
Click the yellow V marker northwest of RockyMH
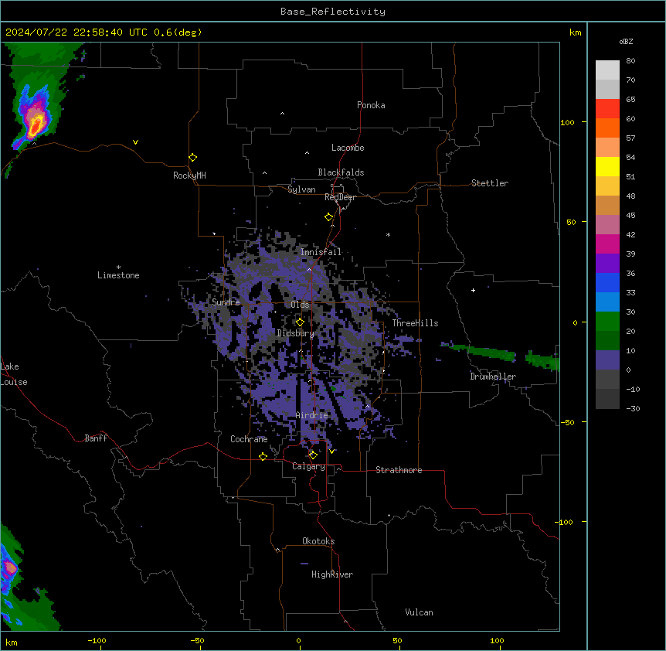135,142
